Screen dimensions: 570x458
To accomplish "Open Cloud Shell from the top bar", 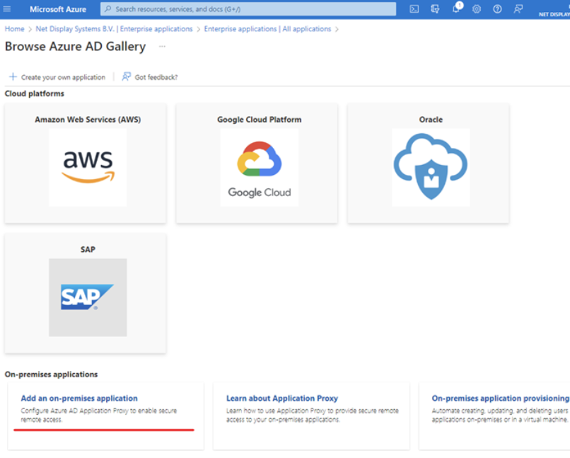I will pyautogui.click(x=414, y=9).
